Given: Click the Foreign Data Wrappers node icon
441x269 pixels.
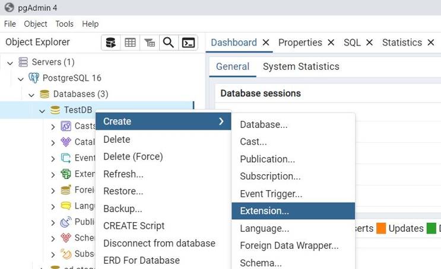Looking at the screenshot, I should pos(66,190).
